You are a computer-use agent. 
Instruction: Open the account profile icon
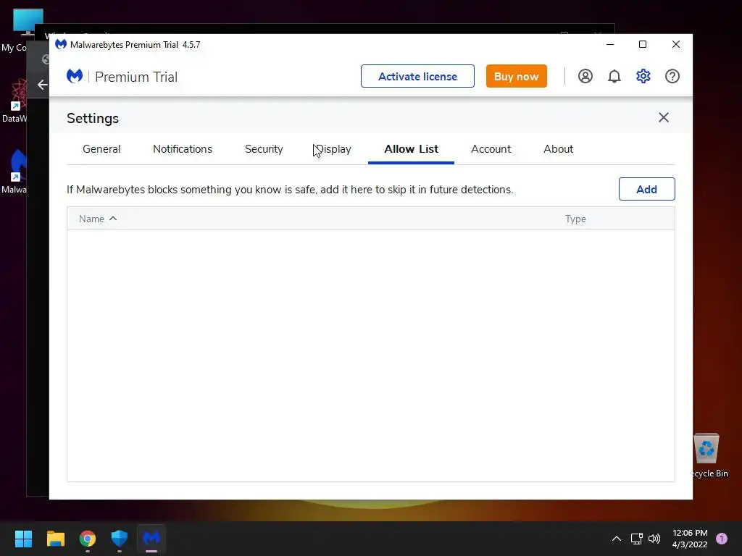point(585,76)
